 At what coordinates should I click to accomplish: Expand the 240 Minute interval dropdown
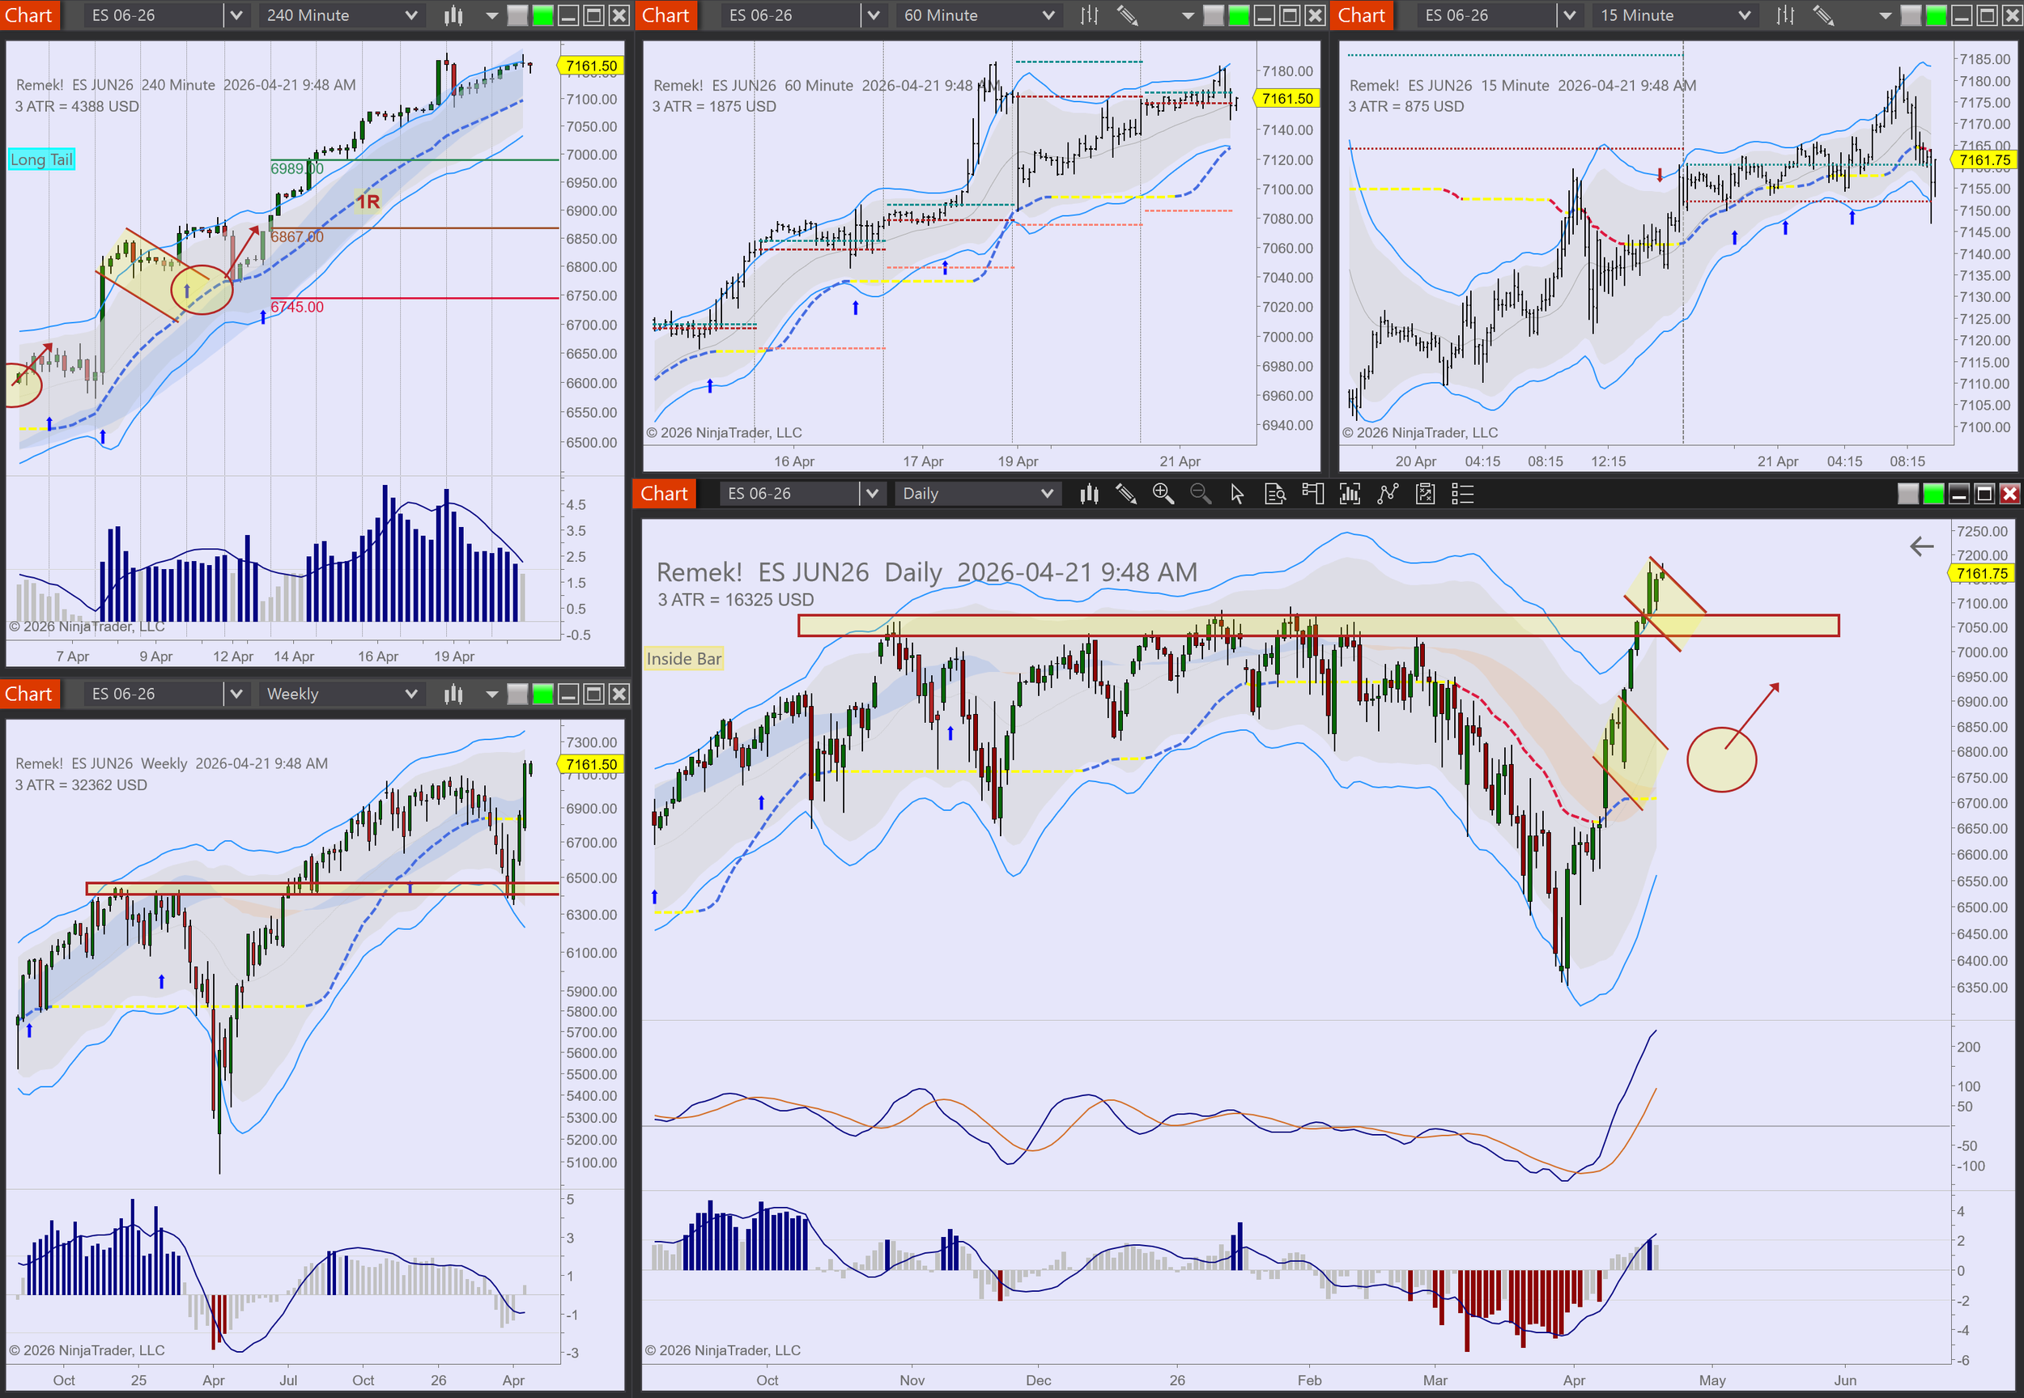(410, 15)
